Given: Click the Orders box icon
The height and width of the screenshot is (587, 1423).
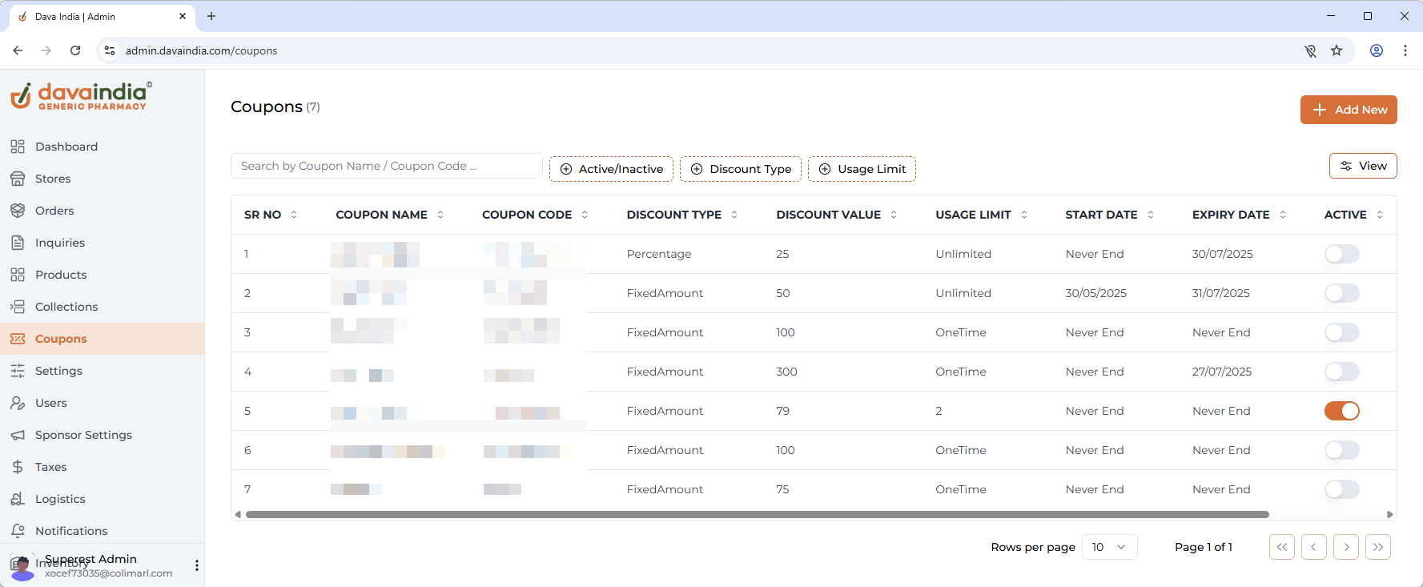Looking at the screenshot, I should [x=18, y=211].
